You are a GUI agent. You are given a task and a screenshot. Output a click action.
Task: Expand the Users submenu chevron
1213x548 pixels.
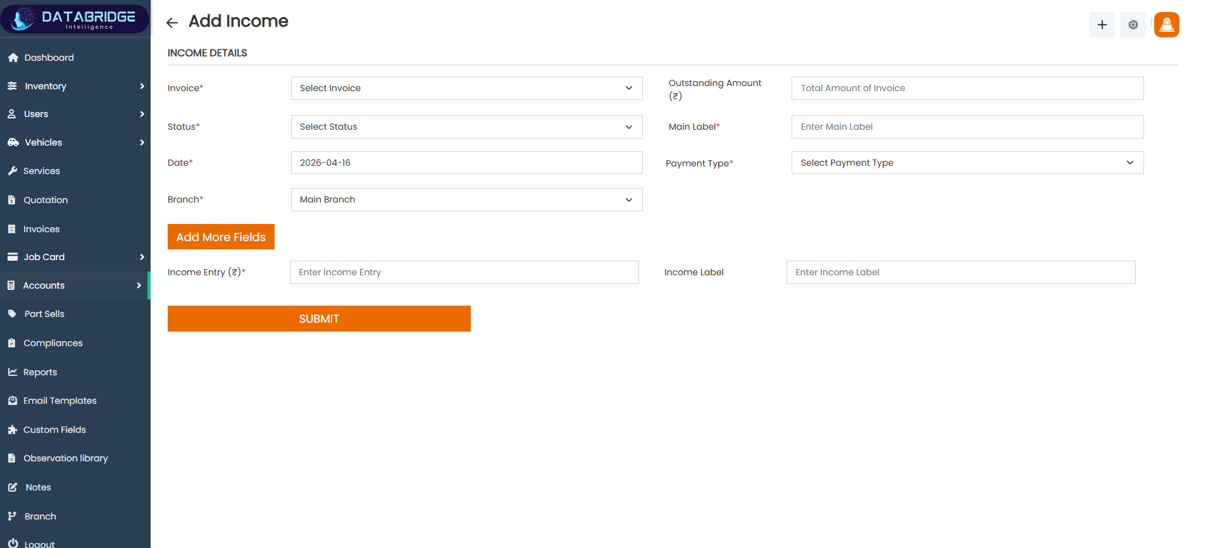click(x=142, y=114)
